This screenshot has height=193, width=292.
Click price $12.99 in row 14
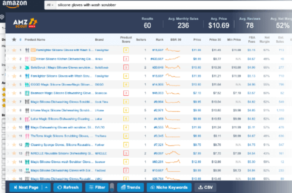[196, 162]
